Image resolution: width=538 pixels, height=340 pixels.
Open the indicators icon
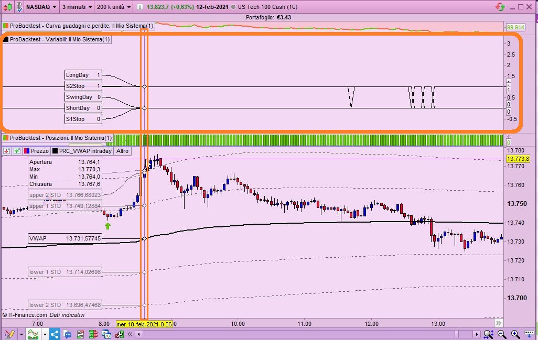(33, 334)
